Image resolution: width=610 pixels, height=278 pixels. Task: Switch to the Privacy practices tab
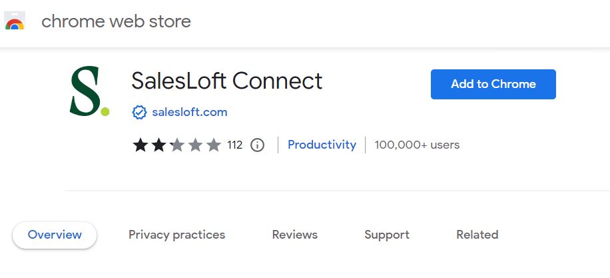coord(176,235)
